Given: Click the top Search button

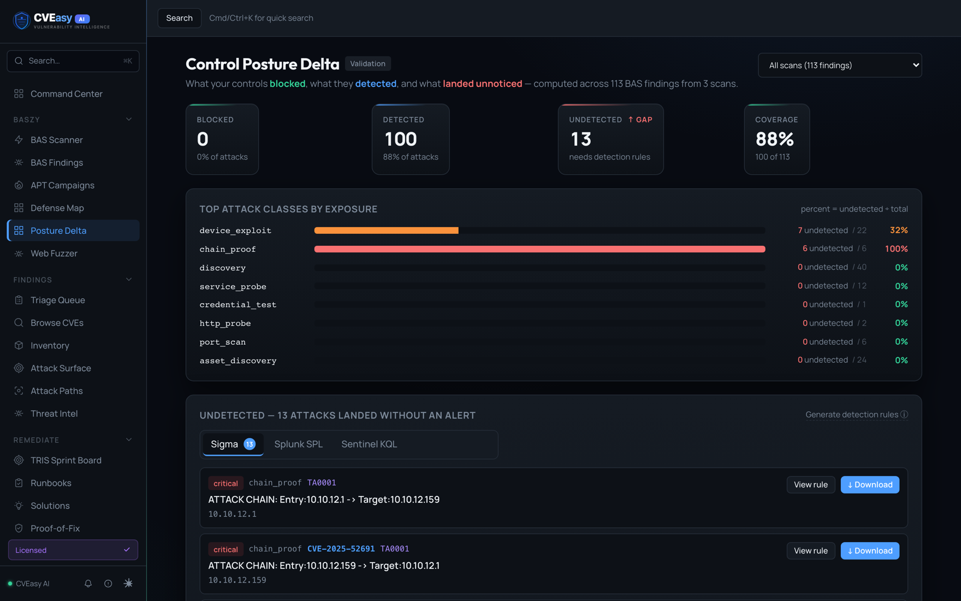Looking at the screenshot, I should (x=179, y=18).
